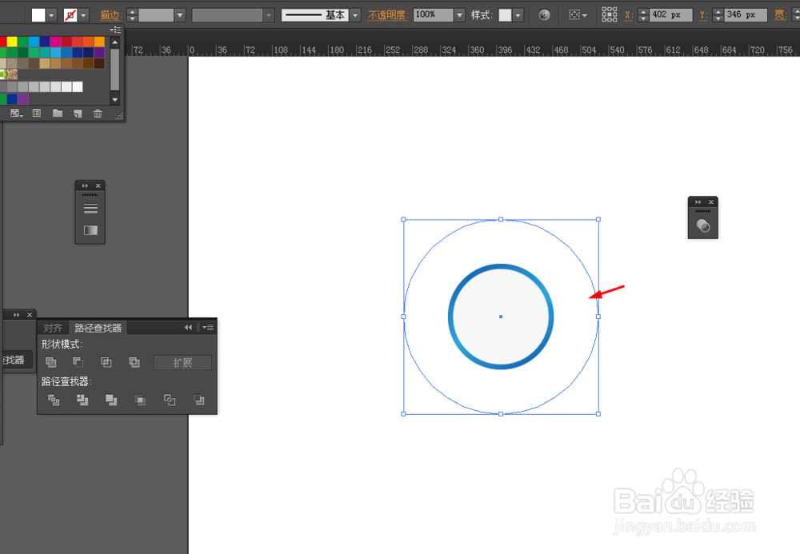Click the white fill color box in control bar
The image size is (800, 554).
38,14
